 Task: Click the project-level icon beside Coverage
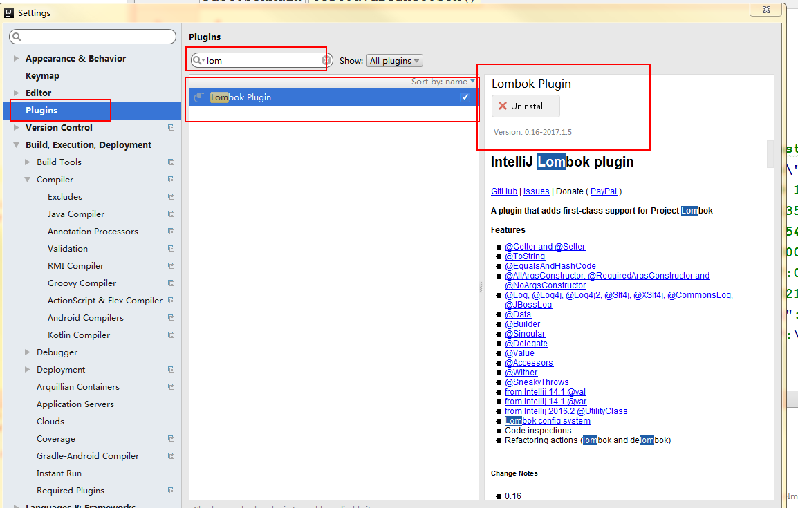pyautogui.click(x=171, y=439)
